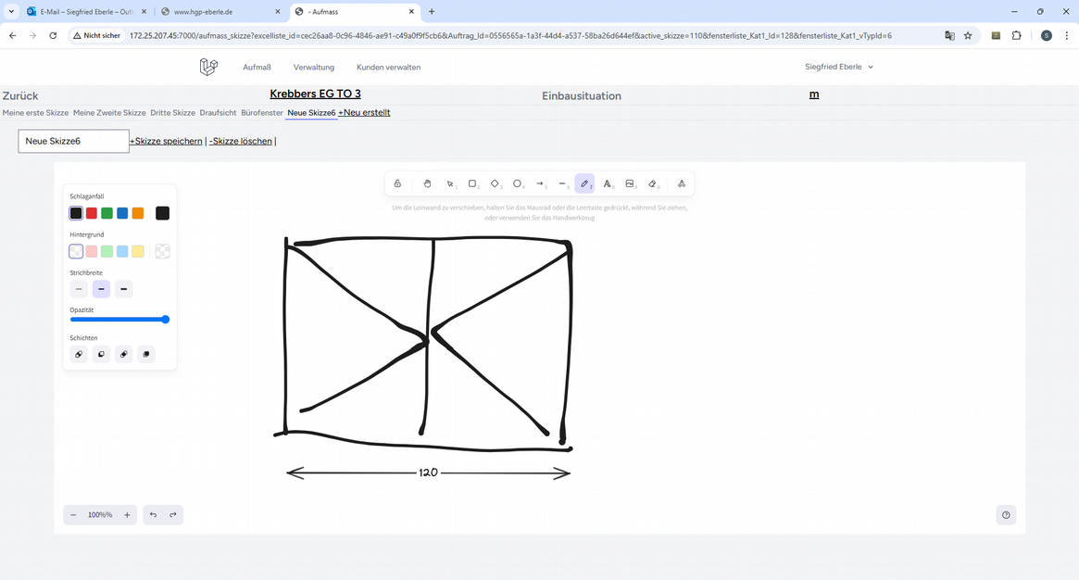Screen dimensions: 1079x580
Task: Switch to the Bürofenster sketch tab
Action: click(262, 112)
